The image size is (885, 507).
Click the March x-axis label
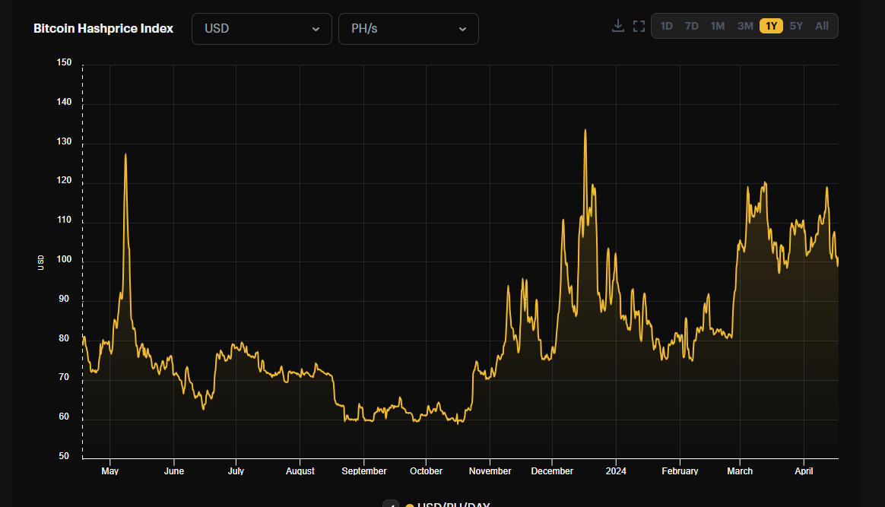click(x=740, y=471)
